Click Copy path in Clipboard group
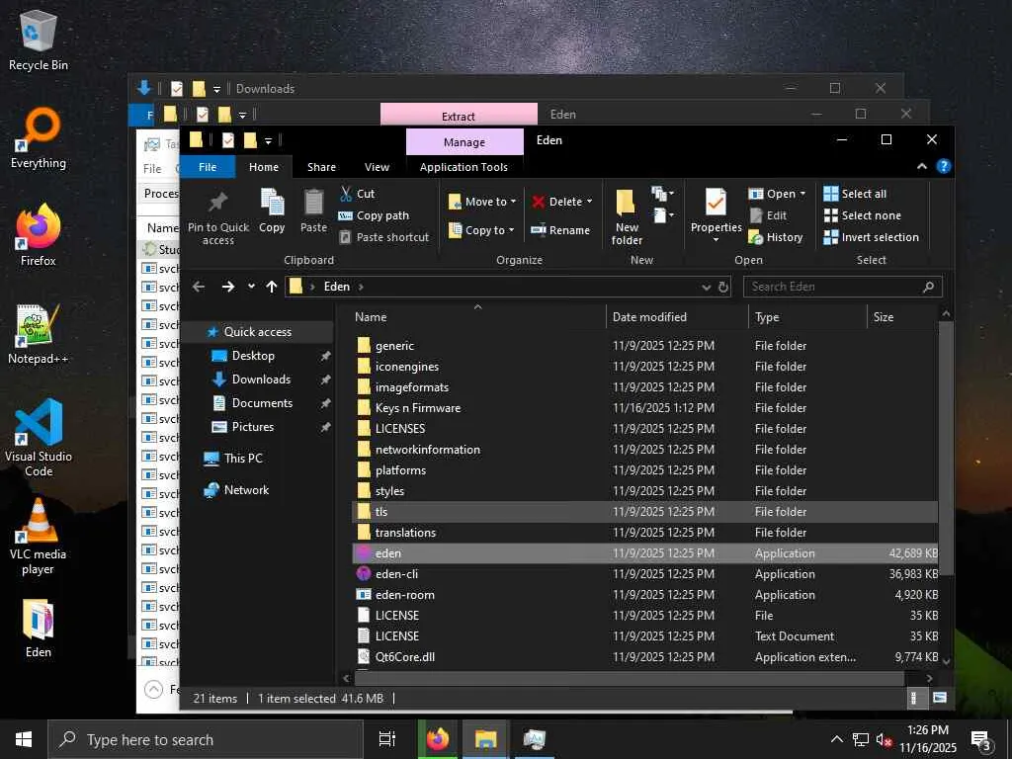This screenshot has width=1012, height=759. click(374, 215)
